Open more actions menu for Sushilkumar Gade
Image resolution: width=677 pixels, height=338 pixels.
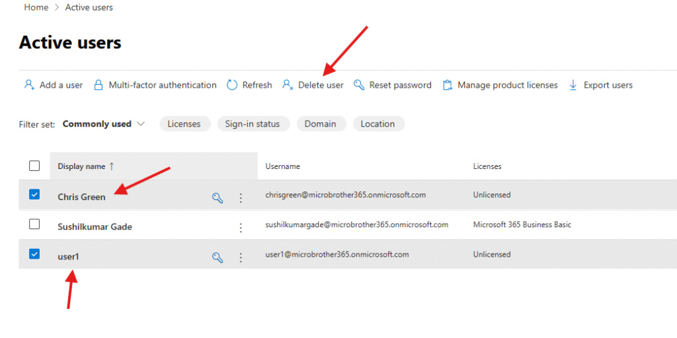point(241,227)
